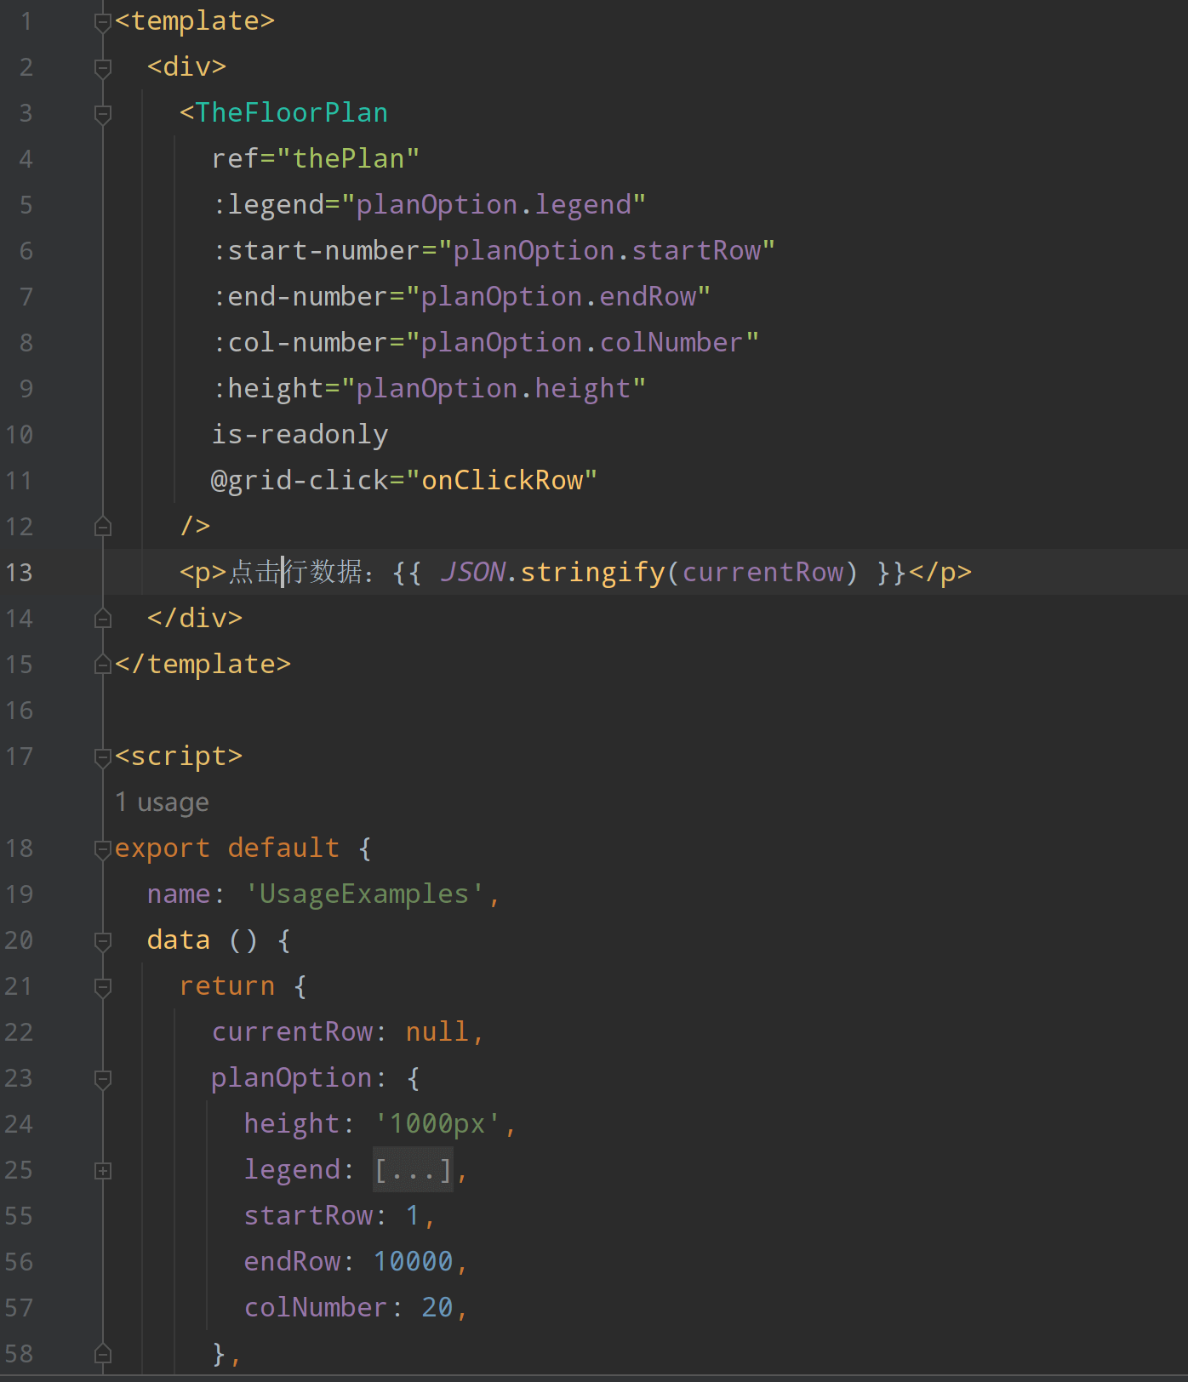Click fold end marker beside the /> line
The height and width of the screenshot is (1382, 1188).
103,527
